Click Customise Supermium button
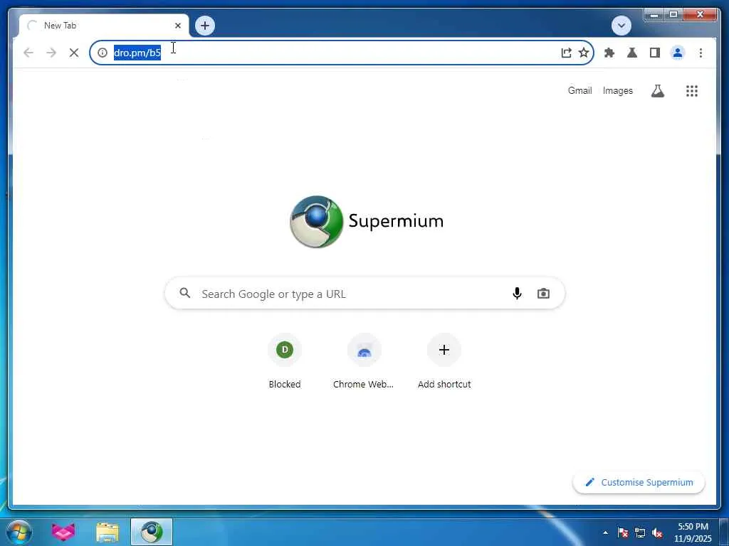Screen dimensions: 729x546 [639, 483]
